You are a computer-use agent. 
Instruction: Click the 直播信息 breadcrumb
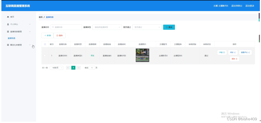[50, 17]
